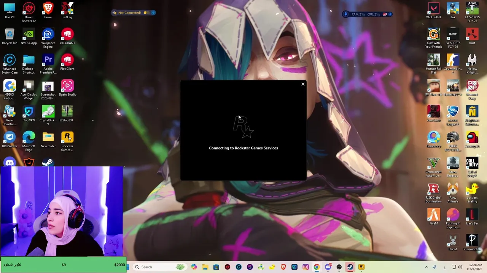
Task: Launch Microsoft Edge desktop shortcut
Action: (x=29, y=141)
